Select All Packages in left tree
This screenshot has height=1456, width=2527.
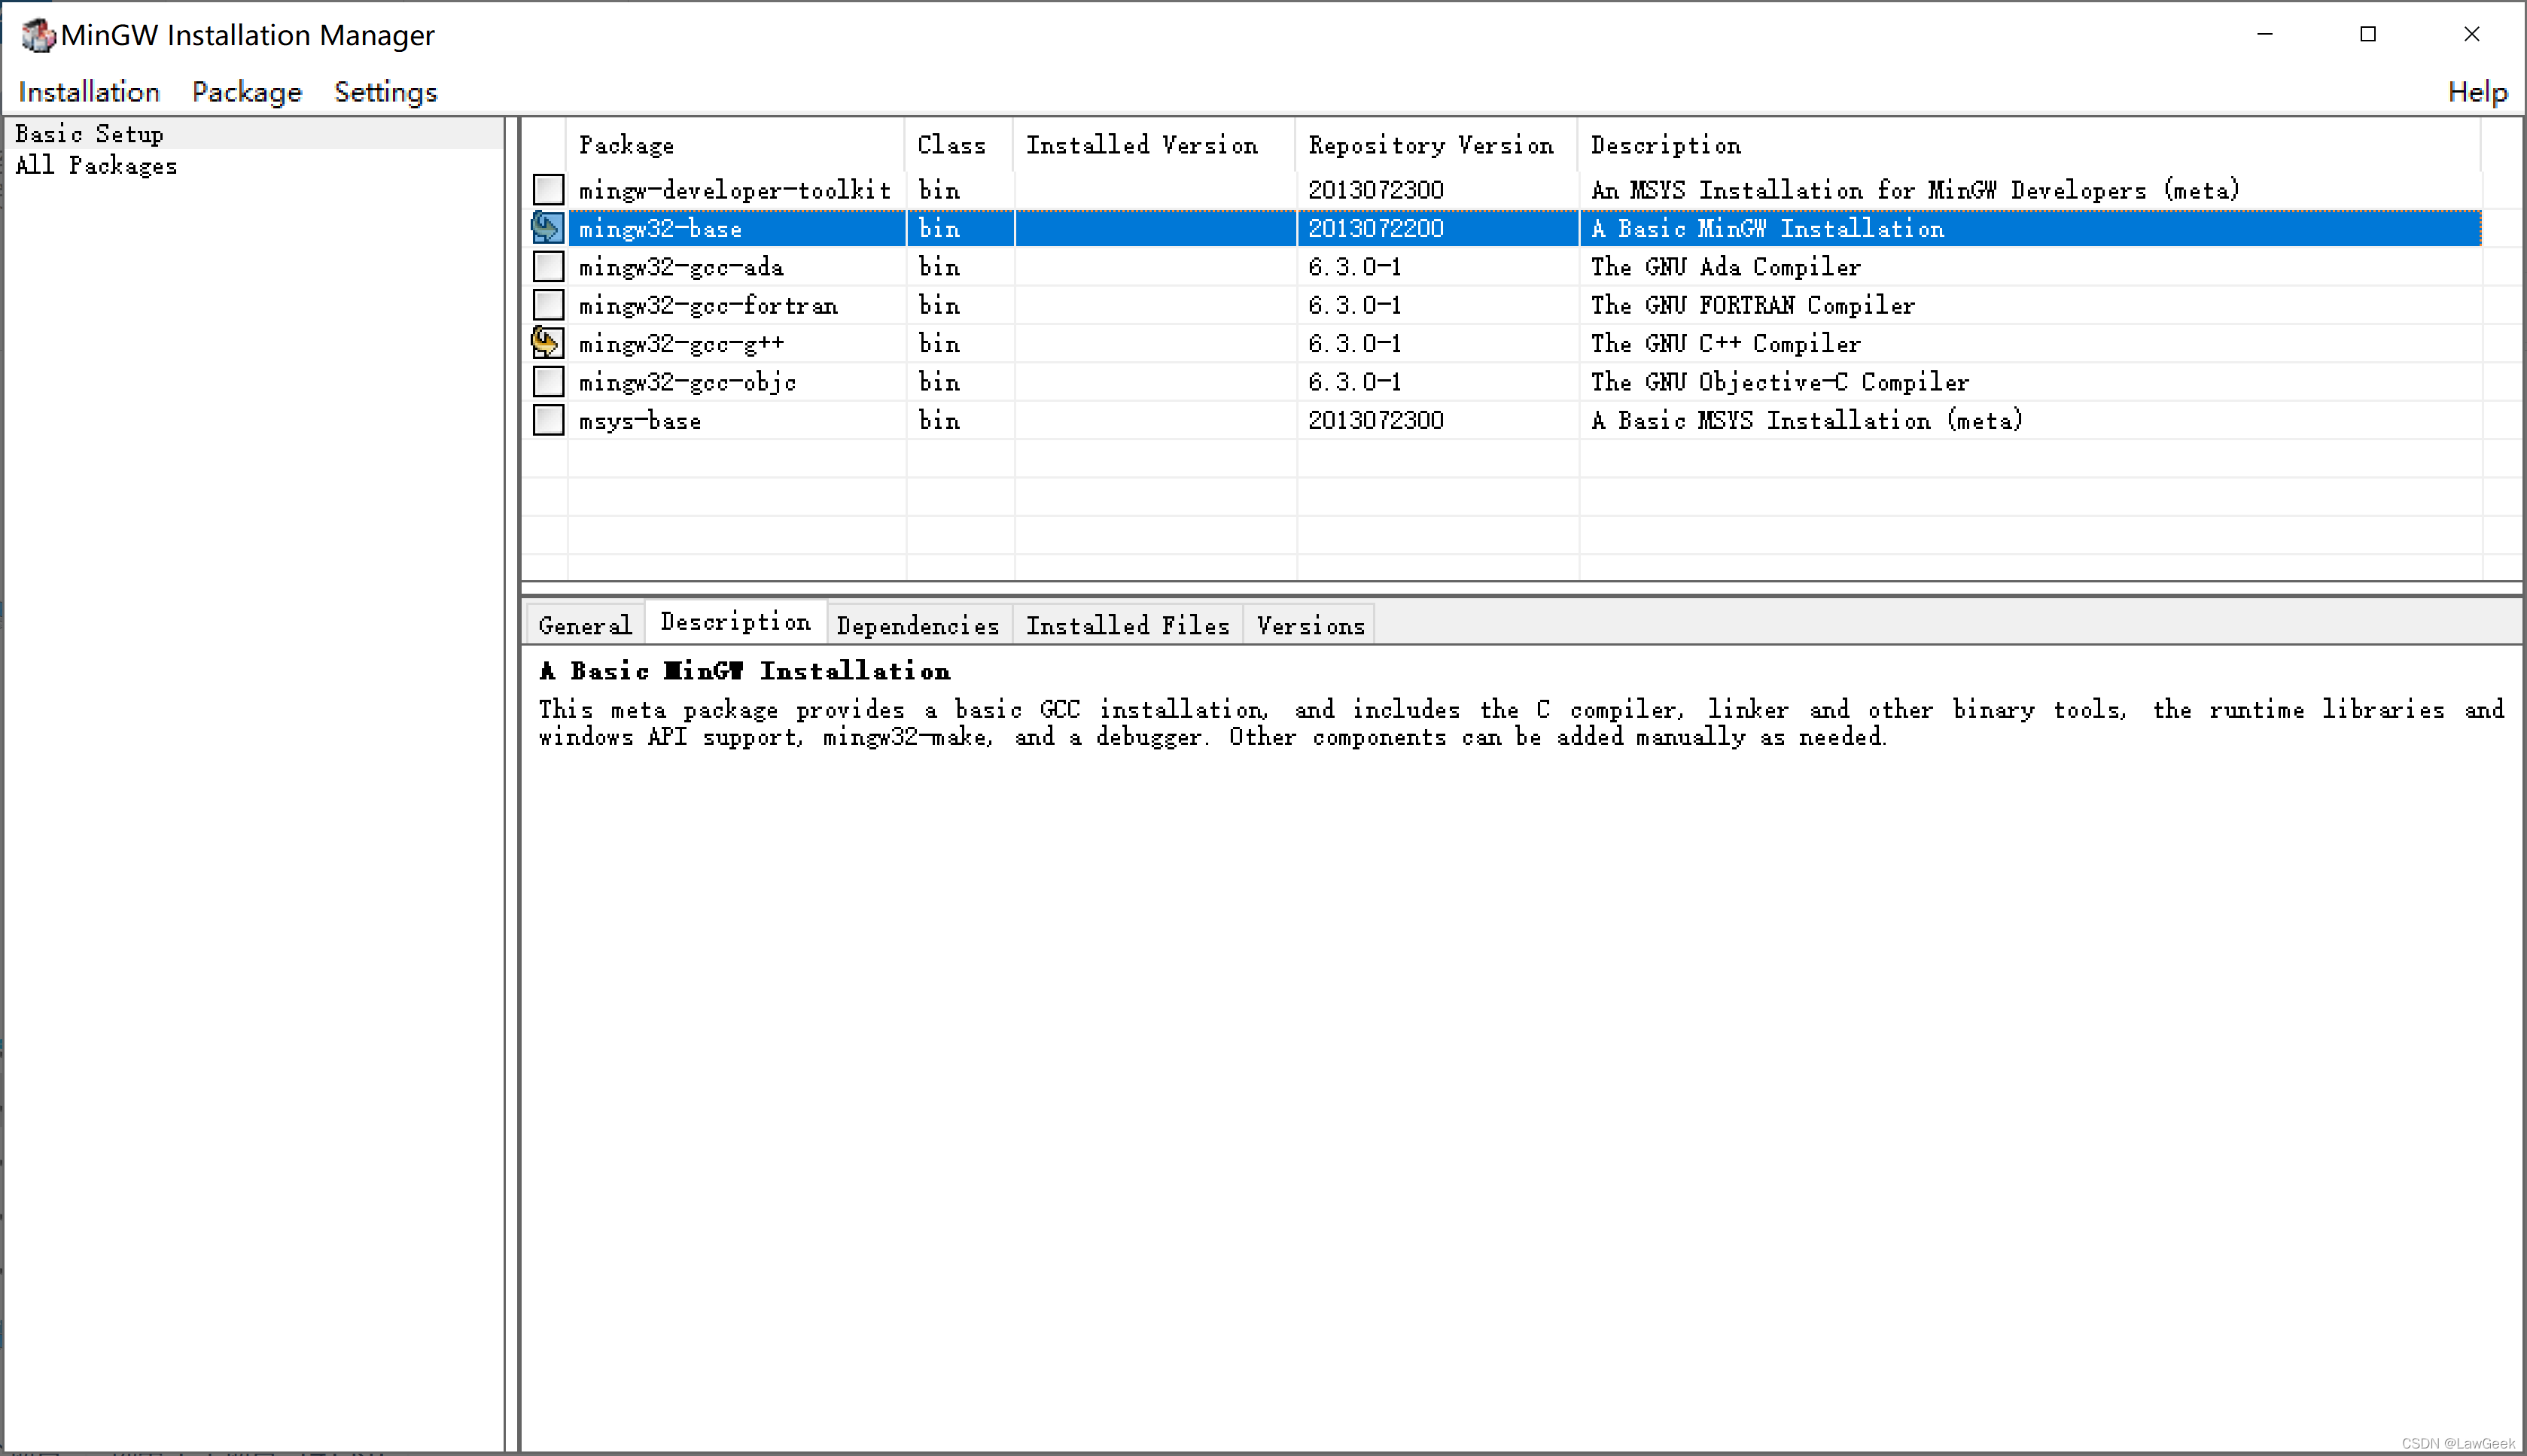pyautogui.click(x=96, y=166)
